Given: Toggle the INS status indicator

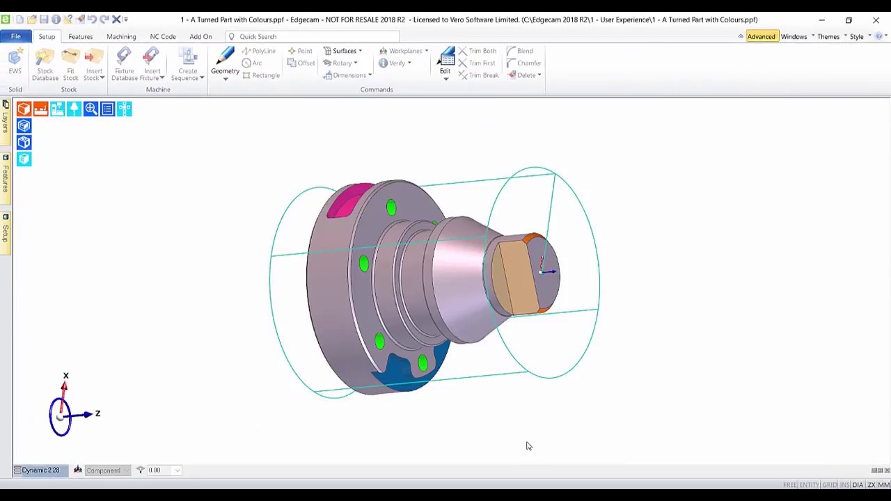Looking at the screenshot, I should coord(845,485).
